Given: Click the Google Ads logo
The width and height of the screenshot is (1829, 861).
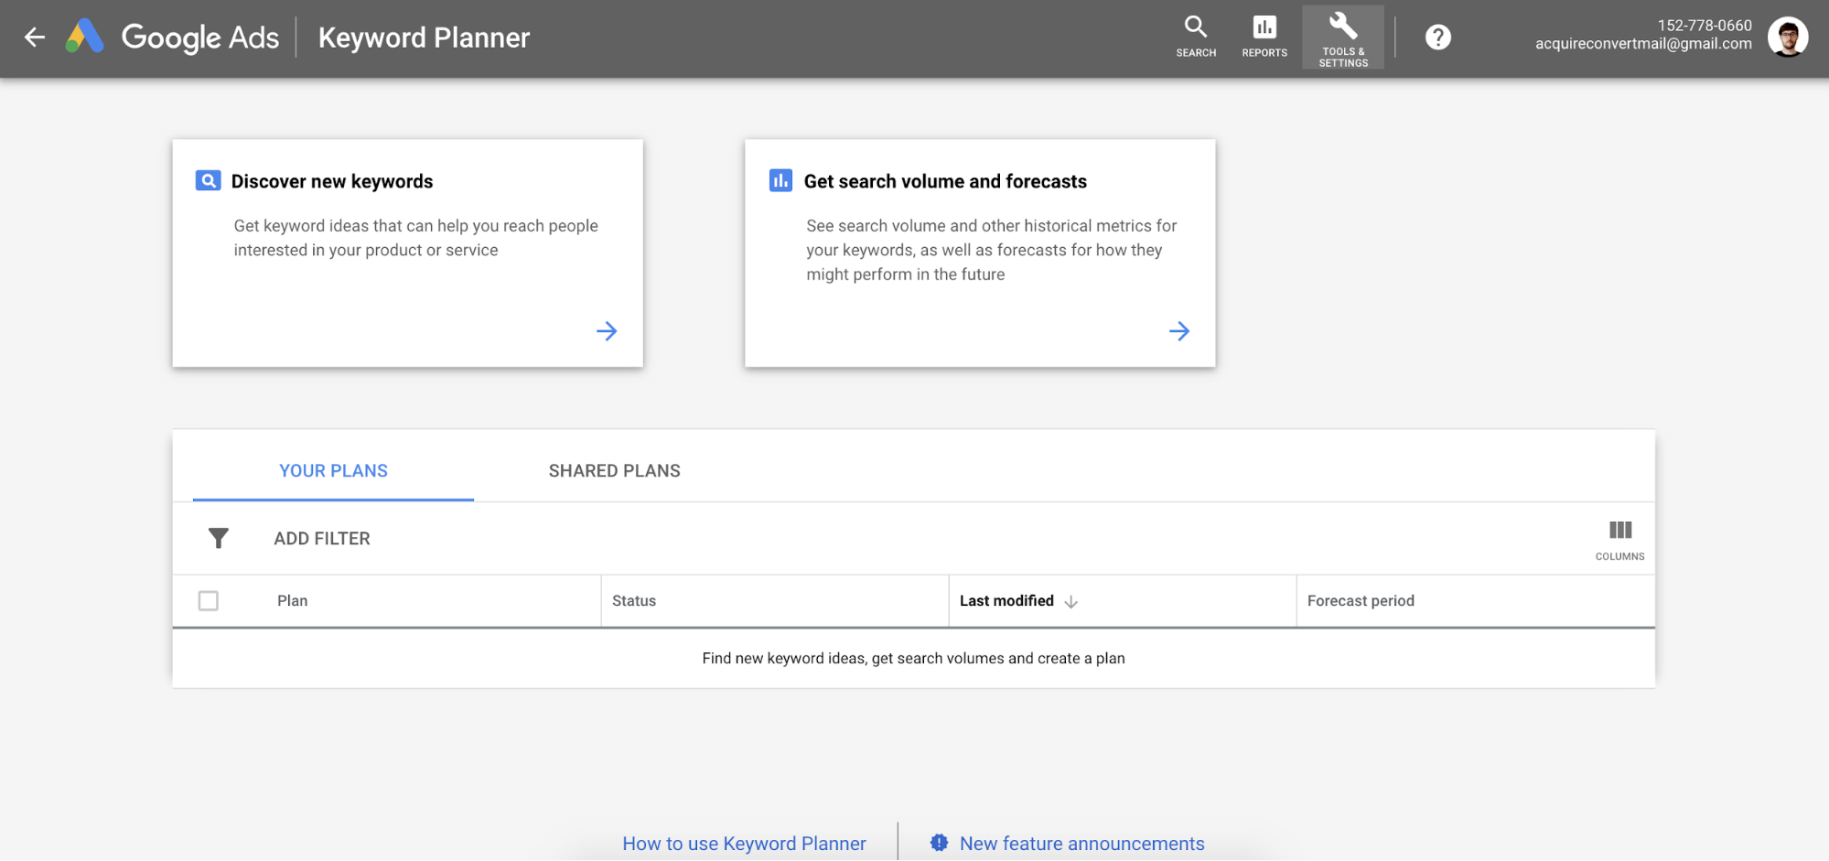Looking at the screenshot, I should [x=85, y=38].
